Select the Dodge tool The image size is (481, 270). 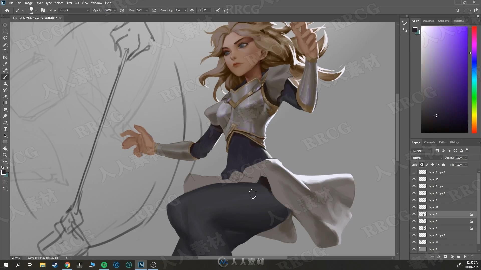point(5,116)
